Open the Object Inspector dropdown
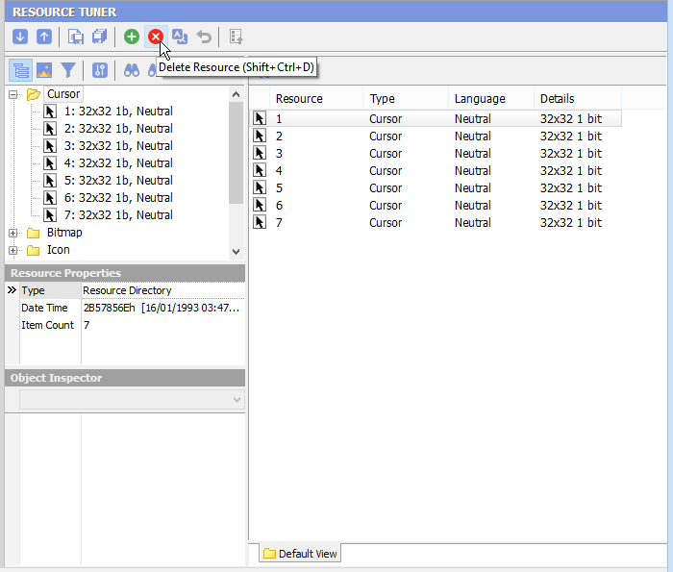Viewport: 673px width, 572px height. [237, 399]
